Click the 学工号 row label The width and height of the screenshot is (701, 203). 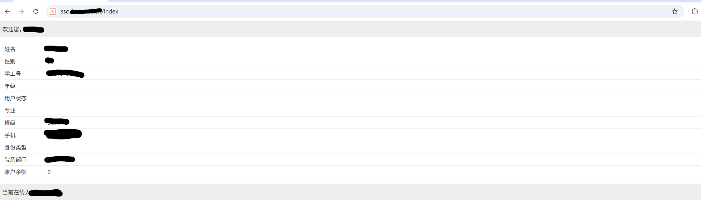[x=13, y=74]
